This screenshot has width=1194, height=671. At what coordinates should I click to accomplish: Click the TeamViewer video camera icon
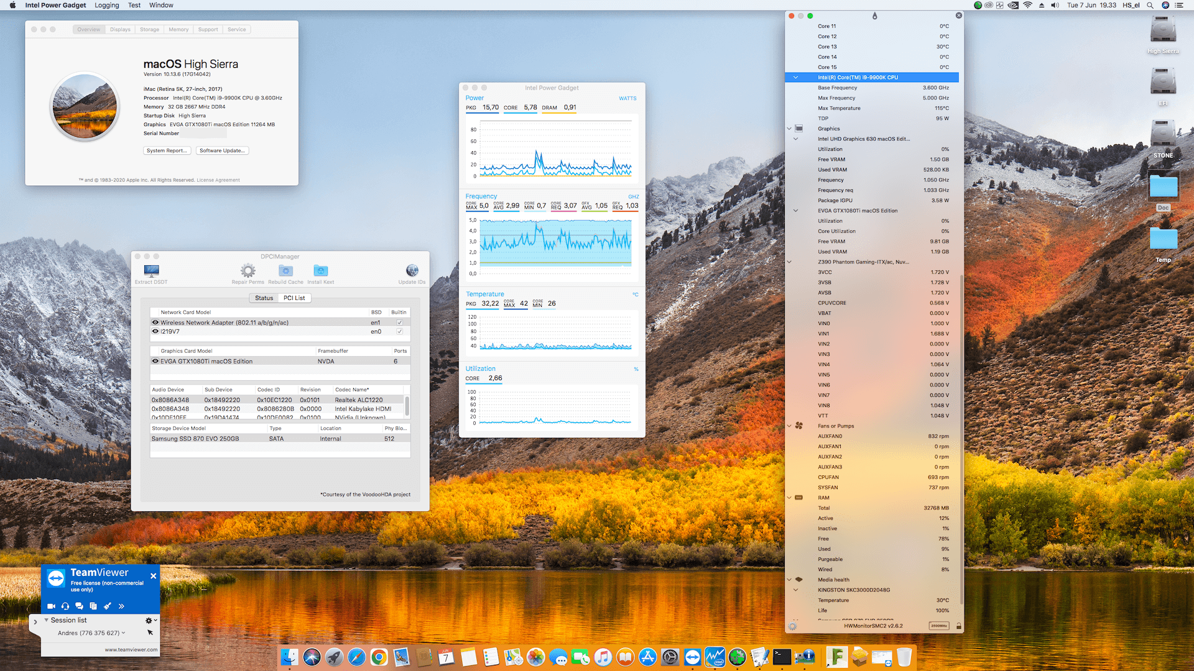coord(51,606)
